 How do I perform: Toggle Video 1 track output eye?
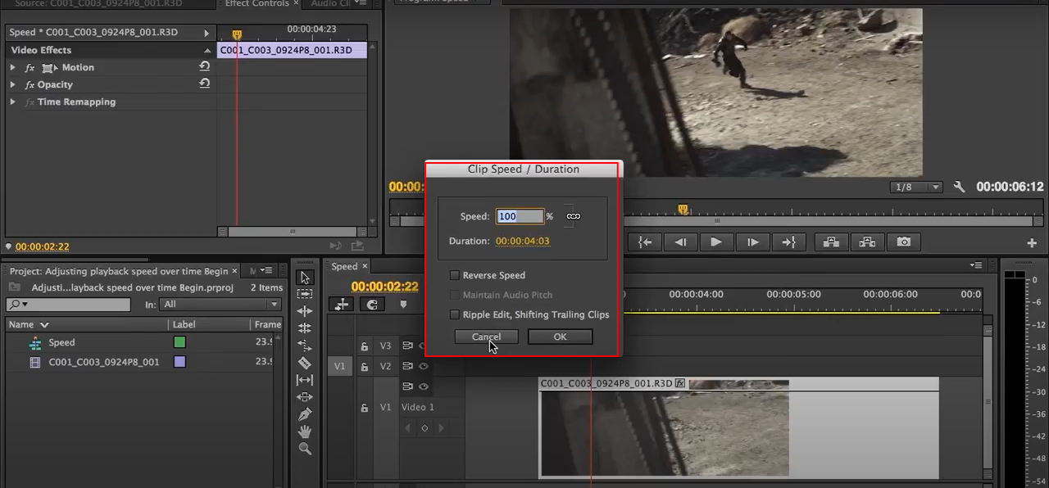pyautogui.click(x=424, y=386)
